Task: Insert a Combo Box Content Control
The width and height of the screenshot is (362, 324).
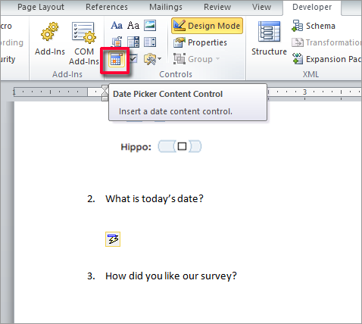Action: 133,42
